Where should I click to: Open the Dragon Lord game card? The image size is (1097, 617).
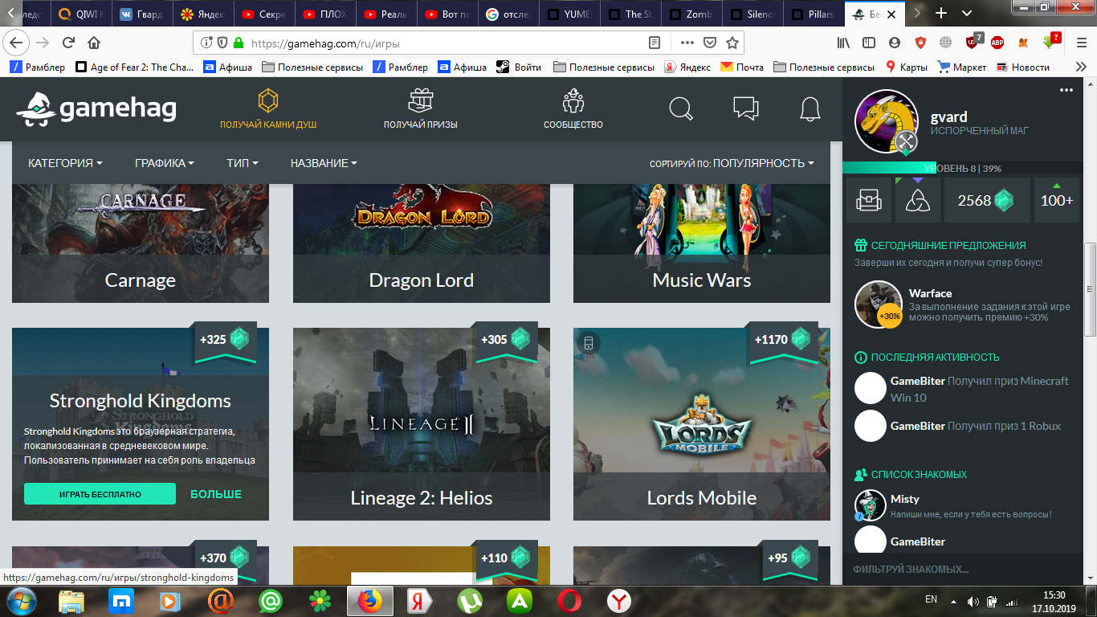click(x=422, y=243)
